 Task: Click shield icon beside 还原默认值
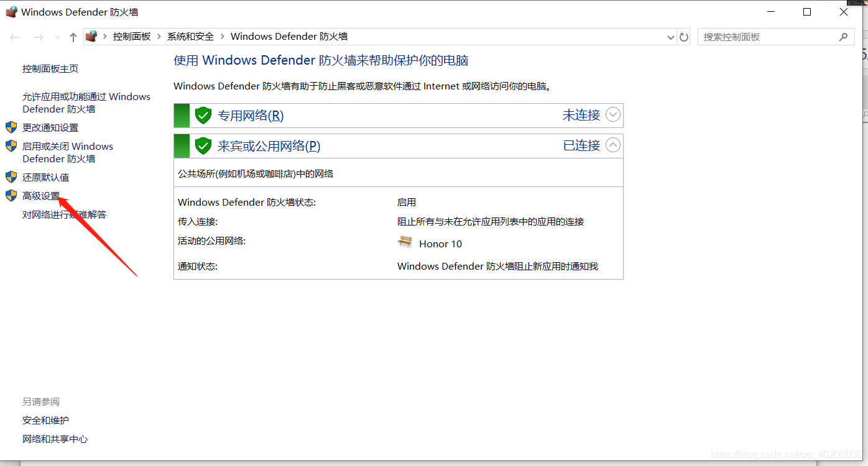11,177
